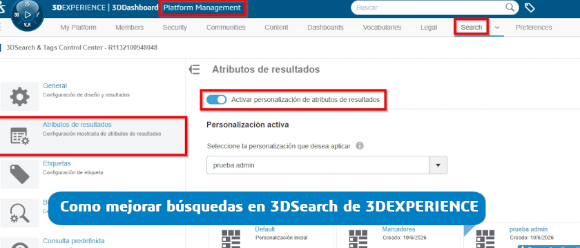
Task: Open the Etiquetas settings link
Action: click(x=57, y=163)
